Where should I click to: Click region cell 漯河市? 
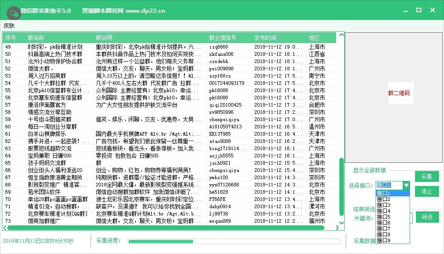[317, 207]
